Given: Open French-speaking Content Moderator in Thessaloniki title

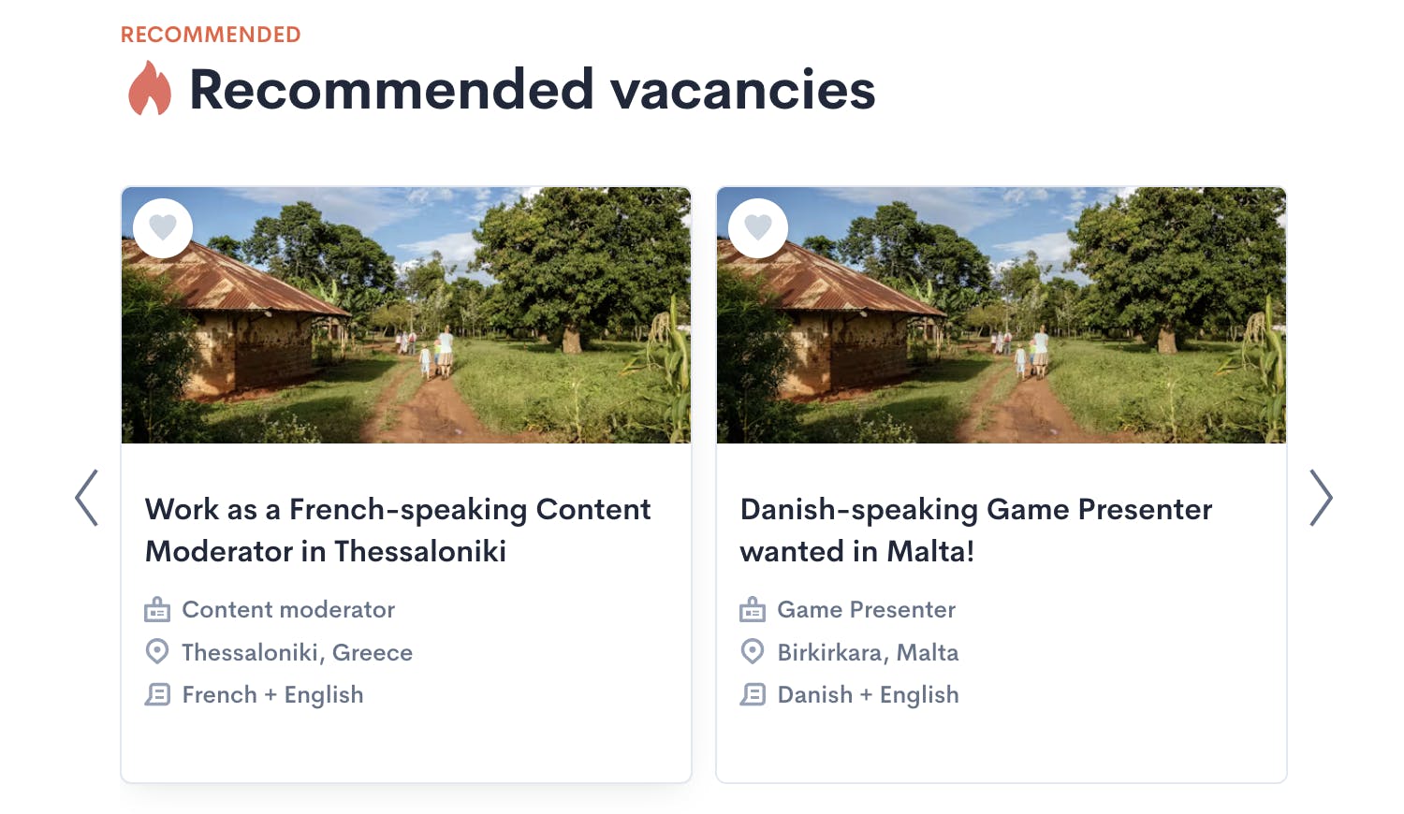Looking at the screenshot, I should pos(397,530).
